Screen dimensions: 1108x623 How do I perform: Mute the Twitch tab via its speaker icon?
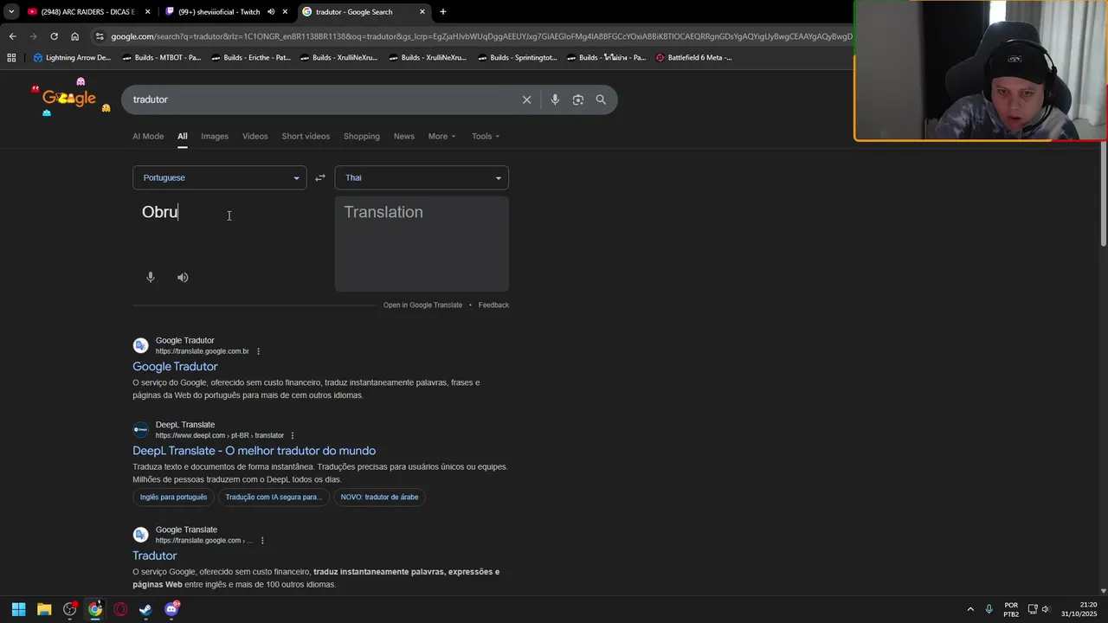tap(271, 12)
